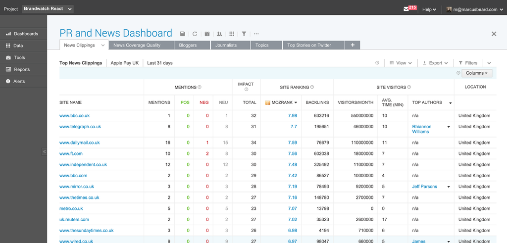Click the VISITORS/MONTH column header
Image resolution: width=507 pixels, height=243 pixels.
tap(355, 102)
